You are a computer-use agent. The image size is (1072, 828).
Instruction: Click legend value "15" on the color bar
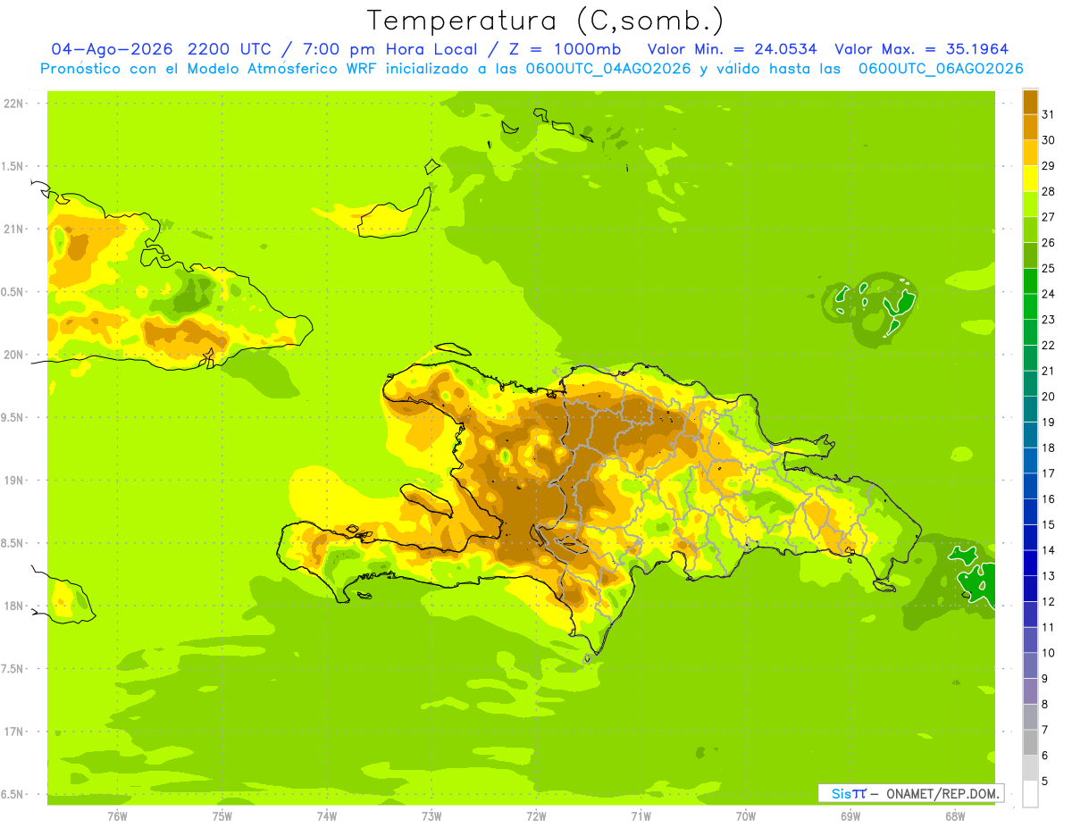(x=1048, y=524)
